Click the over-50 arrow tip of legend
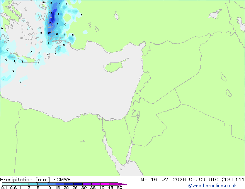 [x=122, y=184]
